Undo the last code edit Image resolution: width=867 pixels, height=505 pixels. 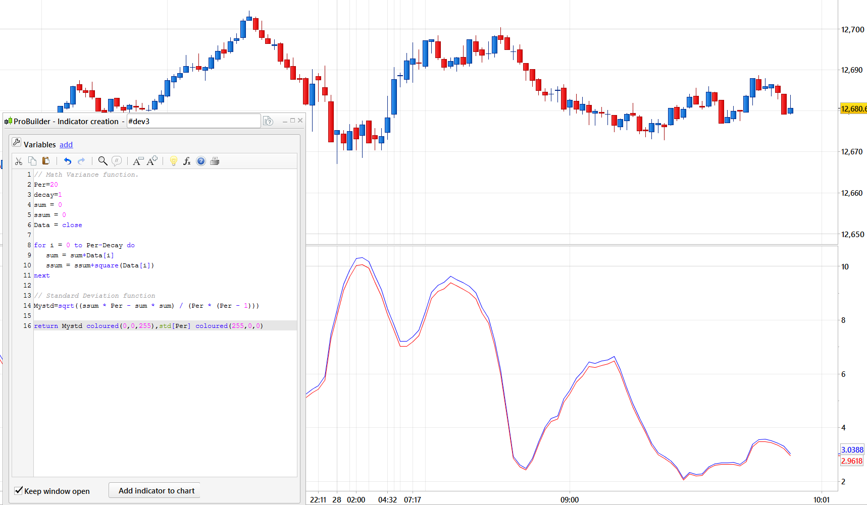pyautogui.click(x=68, y=161)
